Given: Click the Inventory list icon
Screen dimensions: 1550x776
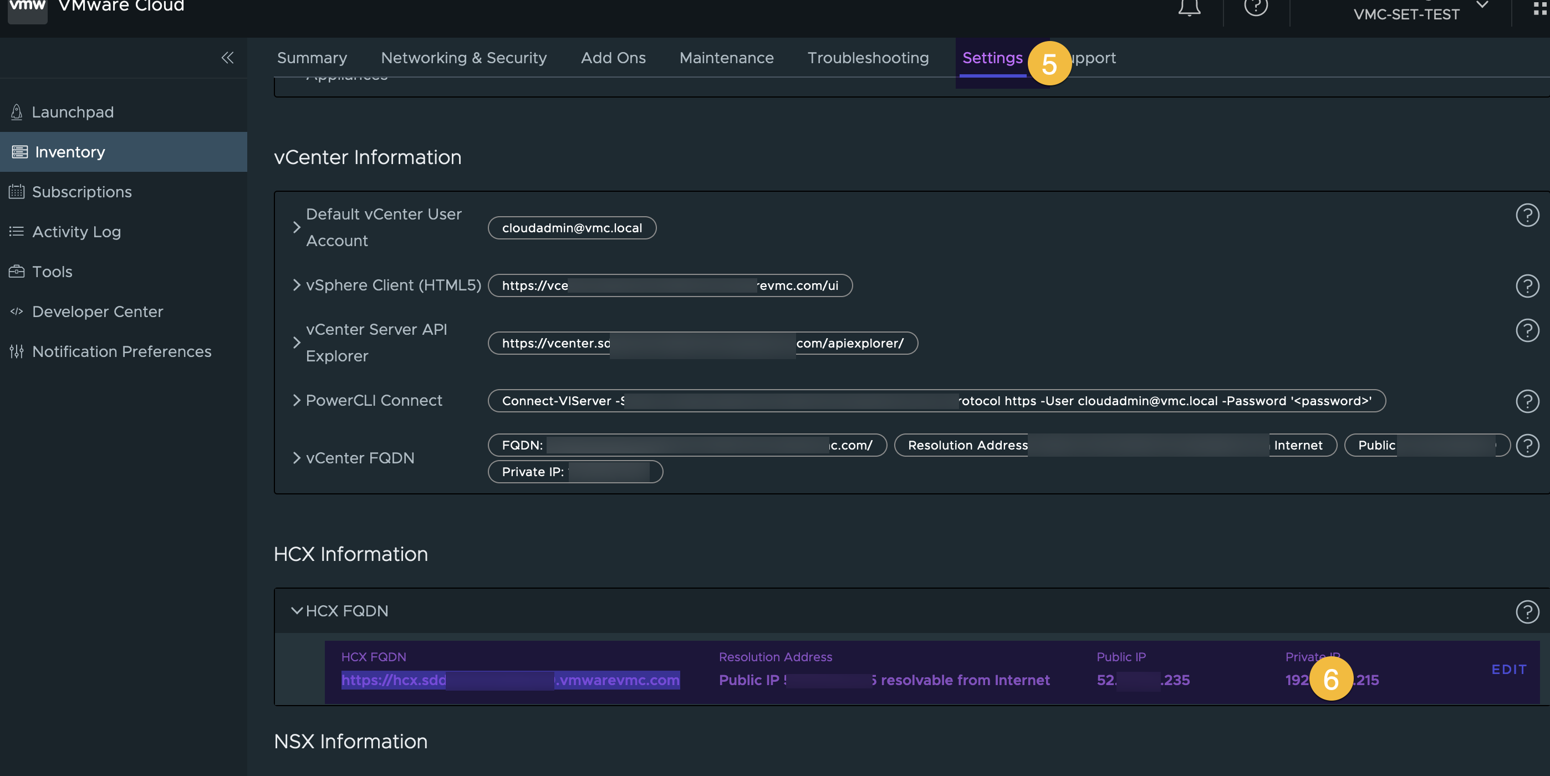Looking at the screenshot, I should pyautogui.click(x=20, y=151).
